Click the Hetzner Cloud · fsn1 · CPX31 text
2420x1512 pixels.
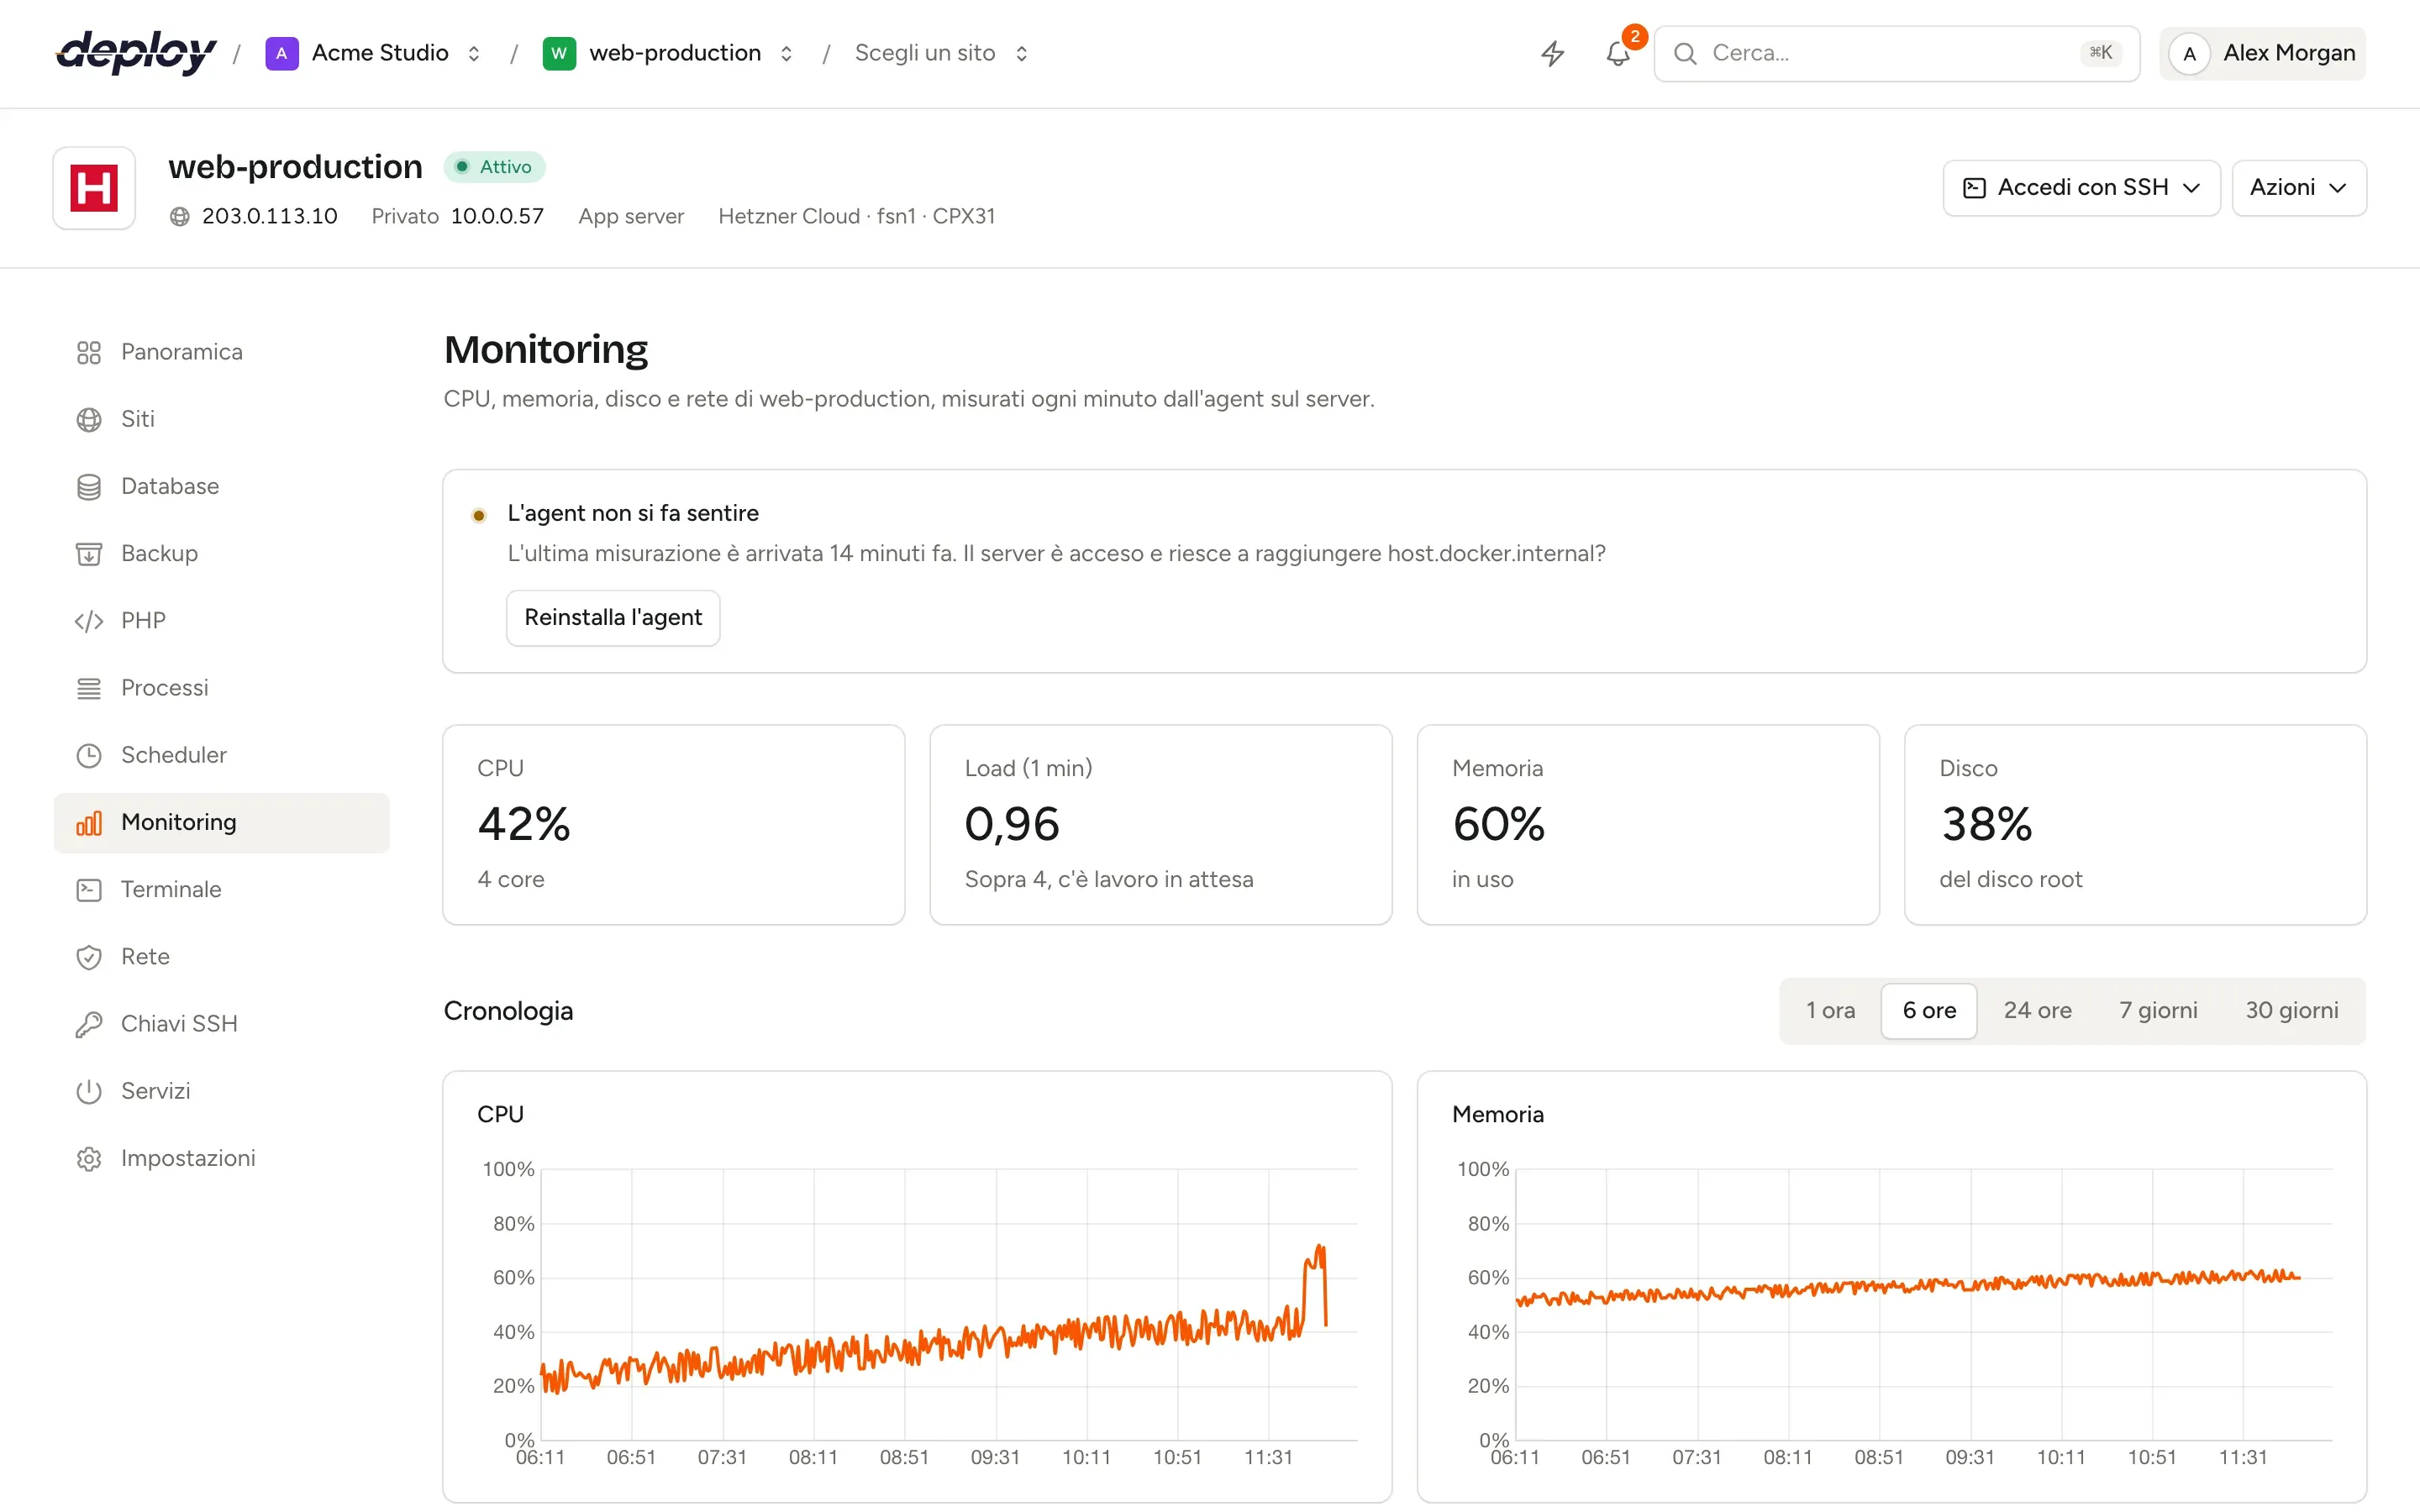pyautogui.click(x=856, y=216)
